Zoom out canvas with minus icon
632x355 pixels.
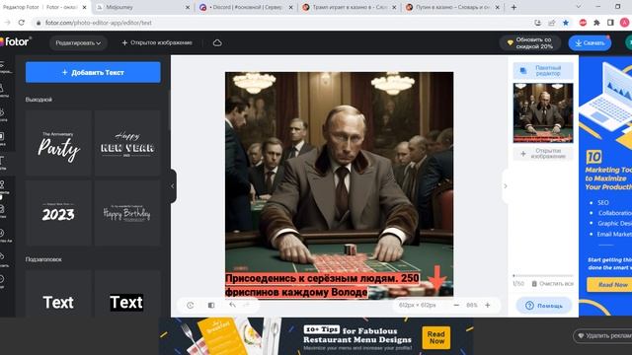click(456, 305)
